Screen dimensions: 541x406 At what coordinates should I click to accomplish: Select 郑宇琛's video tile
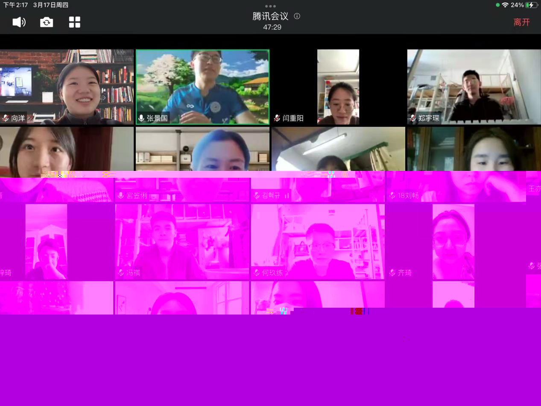[474, 87]
